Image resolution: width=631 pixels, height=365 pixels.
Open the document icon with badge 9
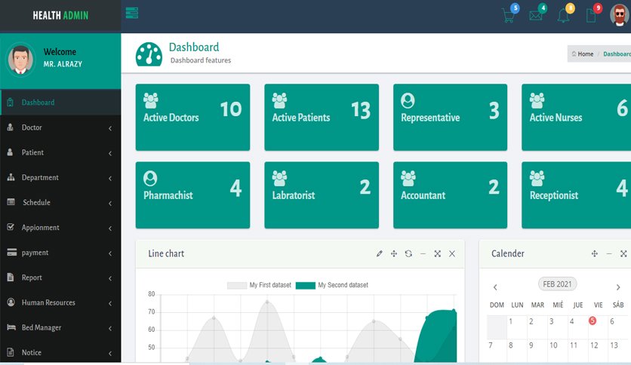tap(591, 16)
